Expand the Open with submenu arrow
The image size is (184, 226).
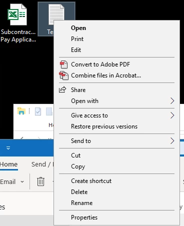click(172, 101)
